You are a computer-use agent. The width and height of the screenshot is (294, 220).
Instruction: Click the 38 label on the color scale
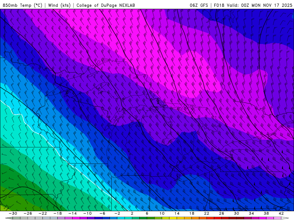coord(266,213)
